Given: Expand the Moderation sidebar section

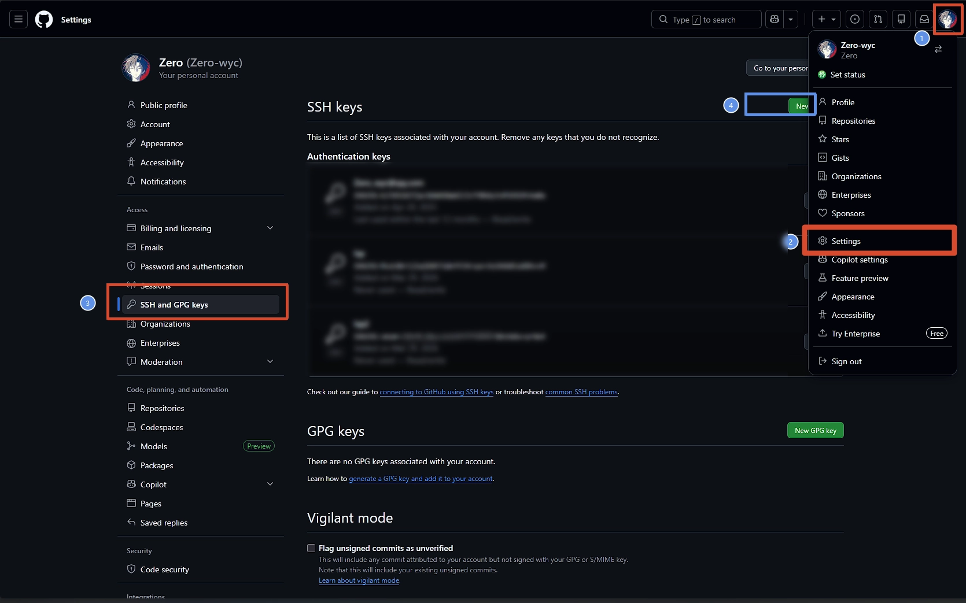Looking at the screenshot, I should (270, 362).
